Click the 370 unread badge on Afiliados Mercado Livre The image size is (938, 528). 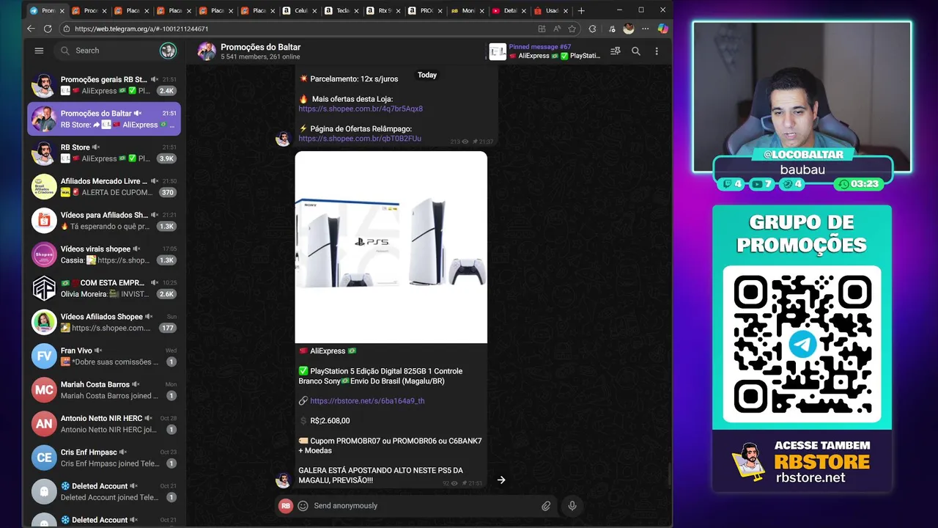point(167,192)
